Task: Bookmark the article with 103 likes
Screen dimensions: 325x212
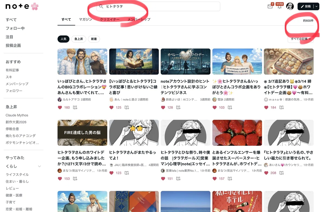Action: pos(230,107)
